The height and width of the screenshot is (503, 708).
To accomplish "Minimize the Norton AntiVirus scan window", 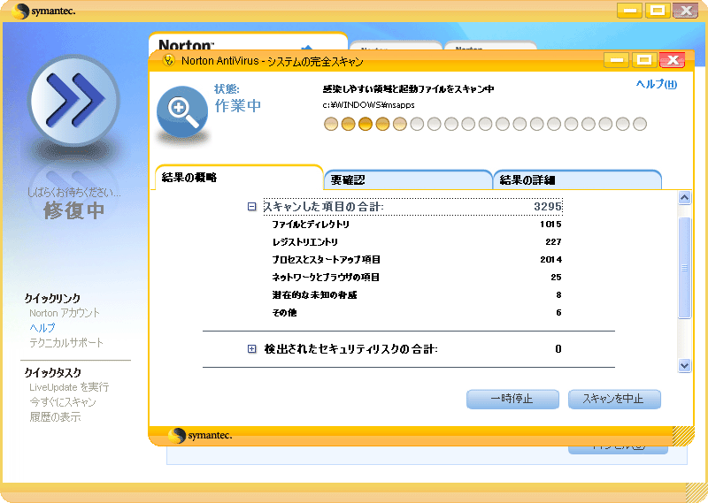I will click(616, 60).
